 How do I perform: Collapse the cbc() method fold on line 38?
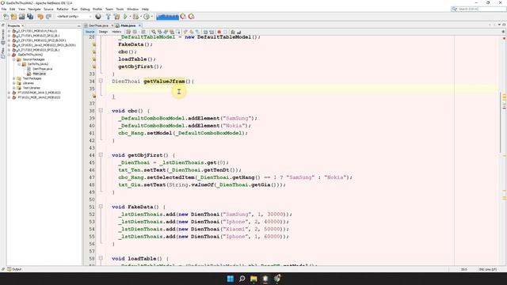click(x=101, y=111)
